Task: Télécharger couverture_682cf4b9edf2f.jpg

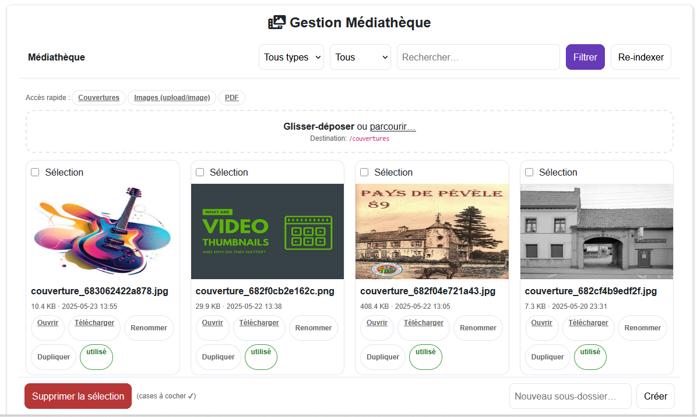Action: tap(588, 327)
